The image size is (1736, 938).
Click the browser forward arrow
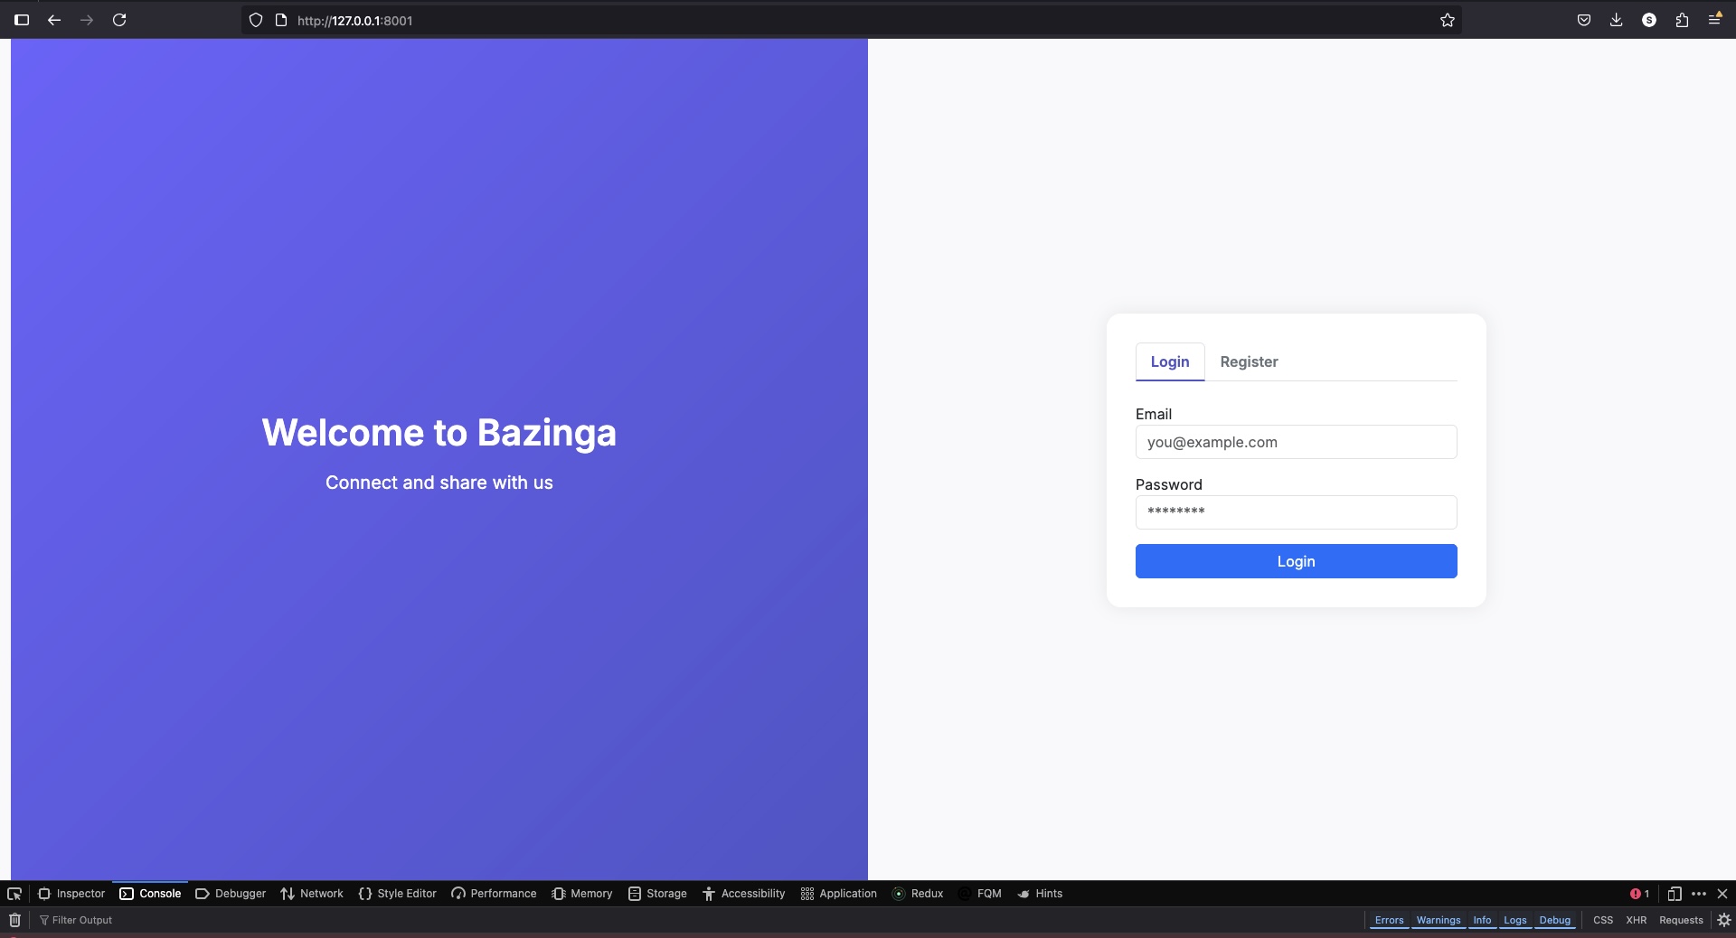click(87, 20)
